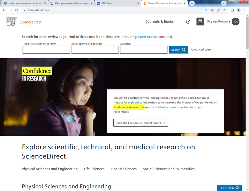This screenshot has height=191, width=249.
Task: Select the Physical Sciences and Engineering tab
Action: click(50, 169)
